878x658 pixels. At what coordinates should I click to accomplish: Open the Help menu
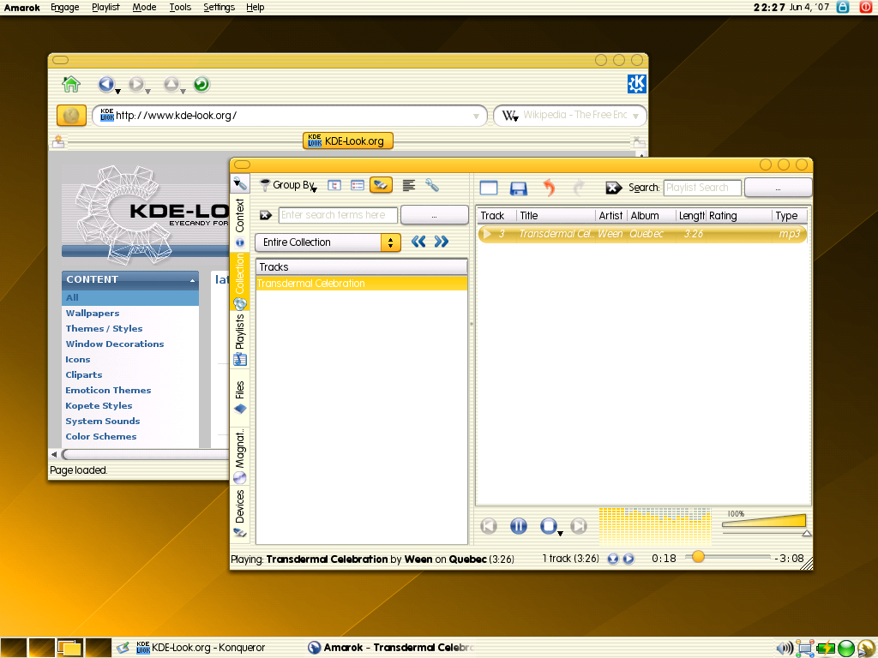[256, 7]
